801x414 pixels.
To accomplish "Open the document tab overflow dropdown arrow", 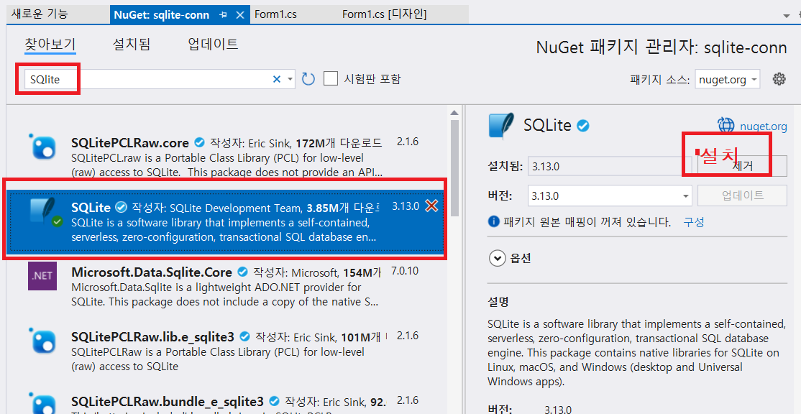I will tap(787, 16).
